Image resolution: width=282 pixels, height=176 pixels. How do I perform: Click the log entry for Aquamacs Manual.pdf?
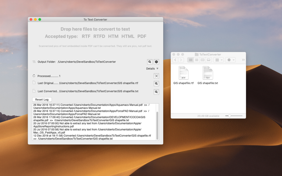[x=91, y=106]
